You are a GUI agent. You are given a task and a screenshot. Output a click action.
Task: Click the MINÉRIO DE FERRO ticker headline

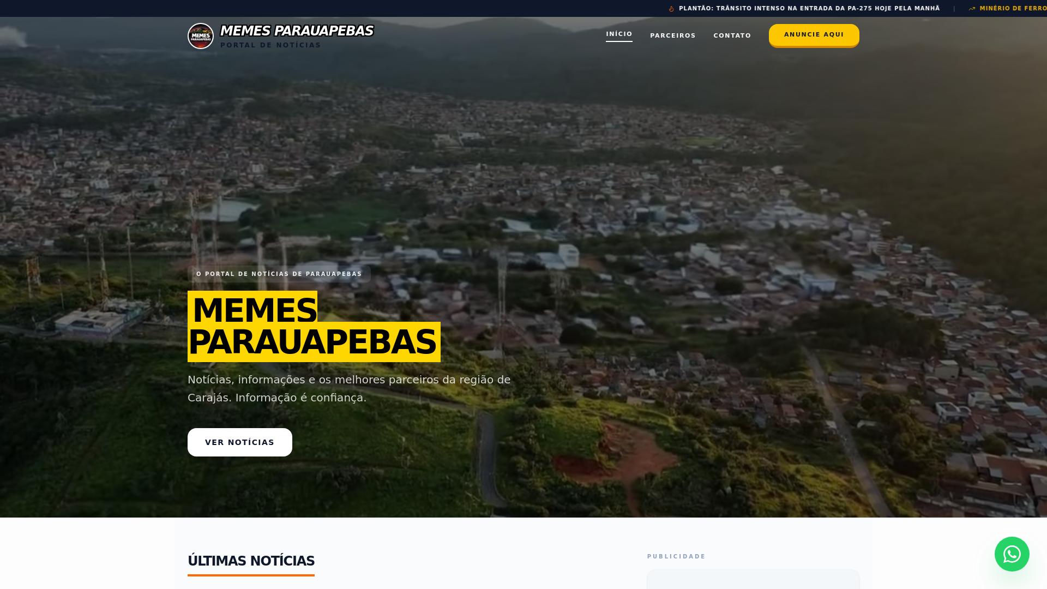(x=1013, y=9)
